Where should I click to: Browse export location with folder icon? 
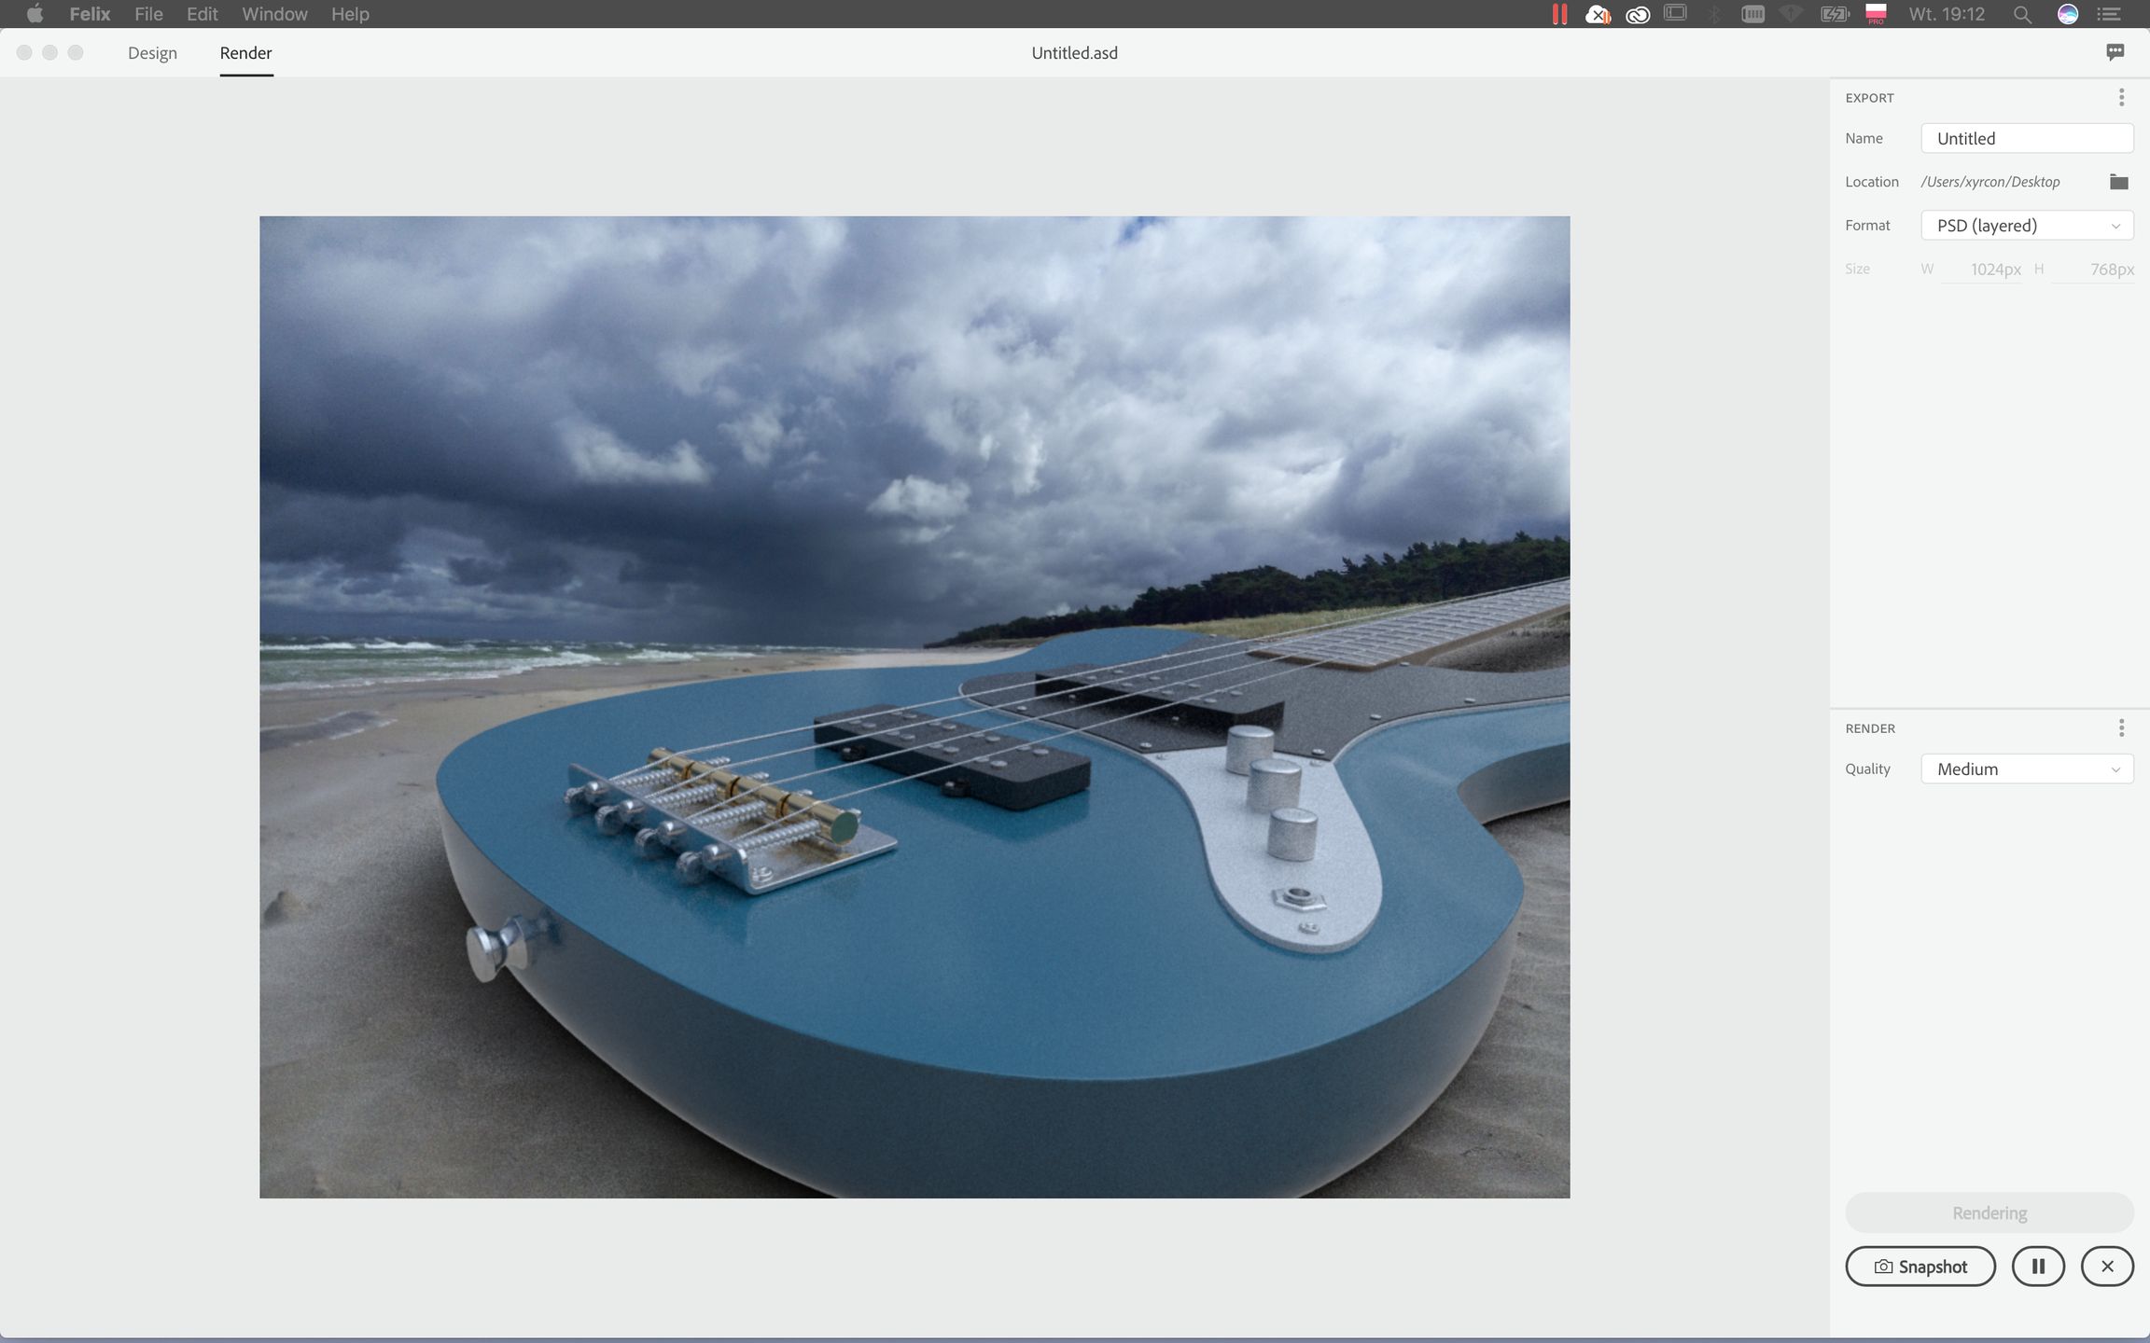point(2118,182)
